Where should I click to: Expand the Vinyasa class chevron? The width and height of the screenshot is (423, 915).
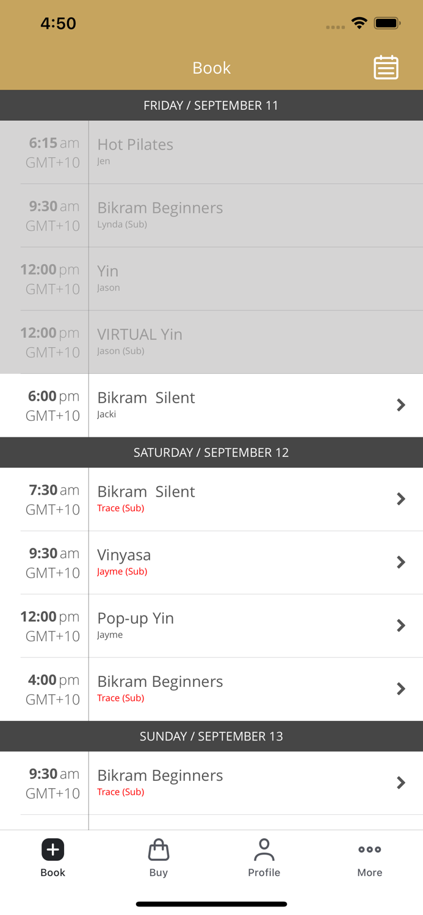[x=401, y=562]
